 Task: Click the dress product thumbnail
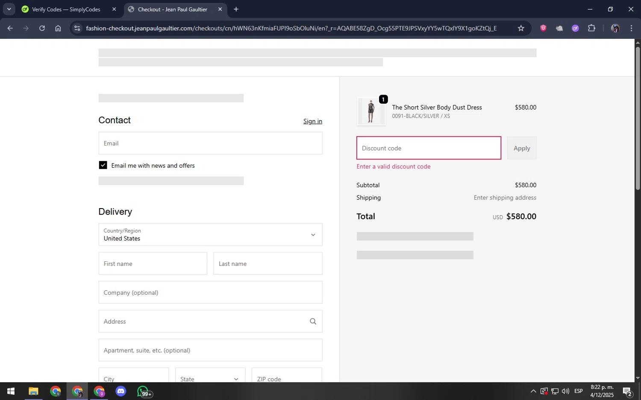(x=371, y=111)
